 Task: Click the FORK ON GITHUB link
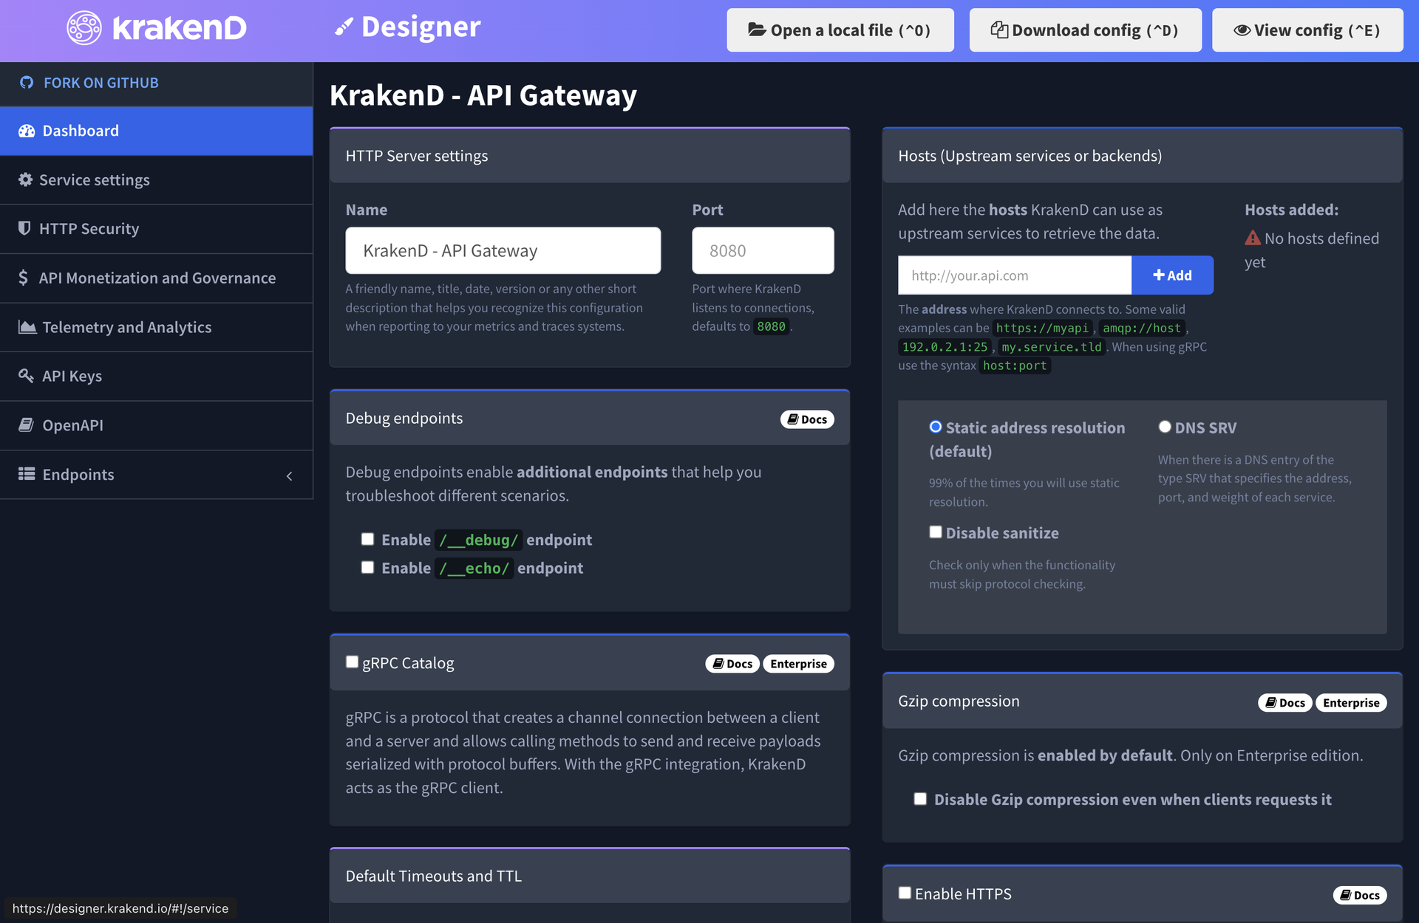click(101, 83)
